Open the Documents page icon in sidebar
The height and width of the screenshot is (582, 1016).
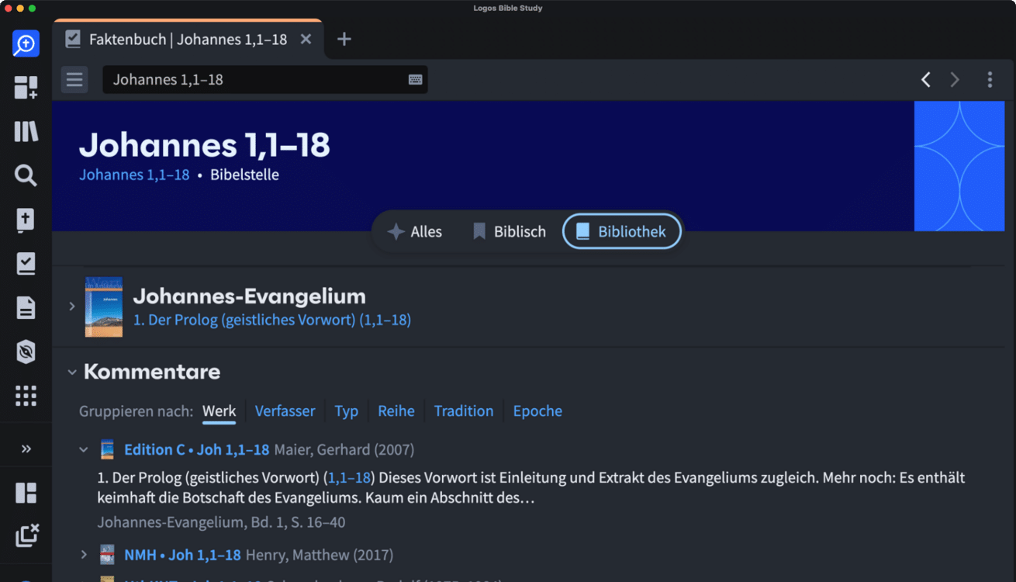click(x=26, y=308)
